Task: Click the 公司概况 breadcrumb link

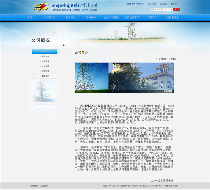Action: pos(162,59)
